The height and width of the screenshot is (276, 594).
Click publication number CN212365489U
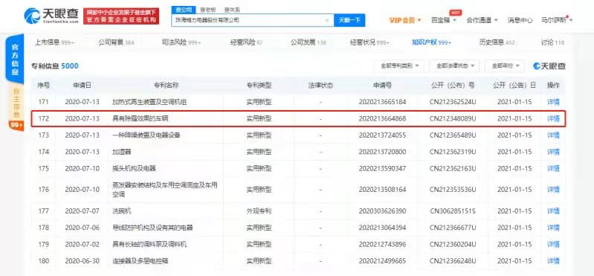click(453, 135)
